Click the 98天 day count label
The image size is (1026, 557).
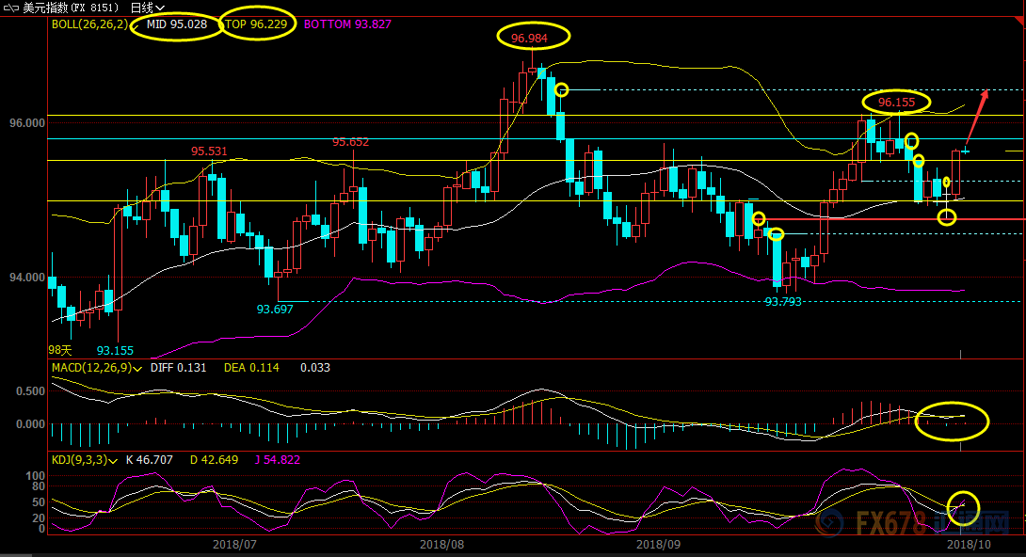(x=59, y=350)
